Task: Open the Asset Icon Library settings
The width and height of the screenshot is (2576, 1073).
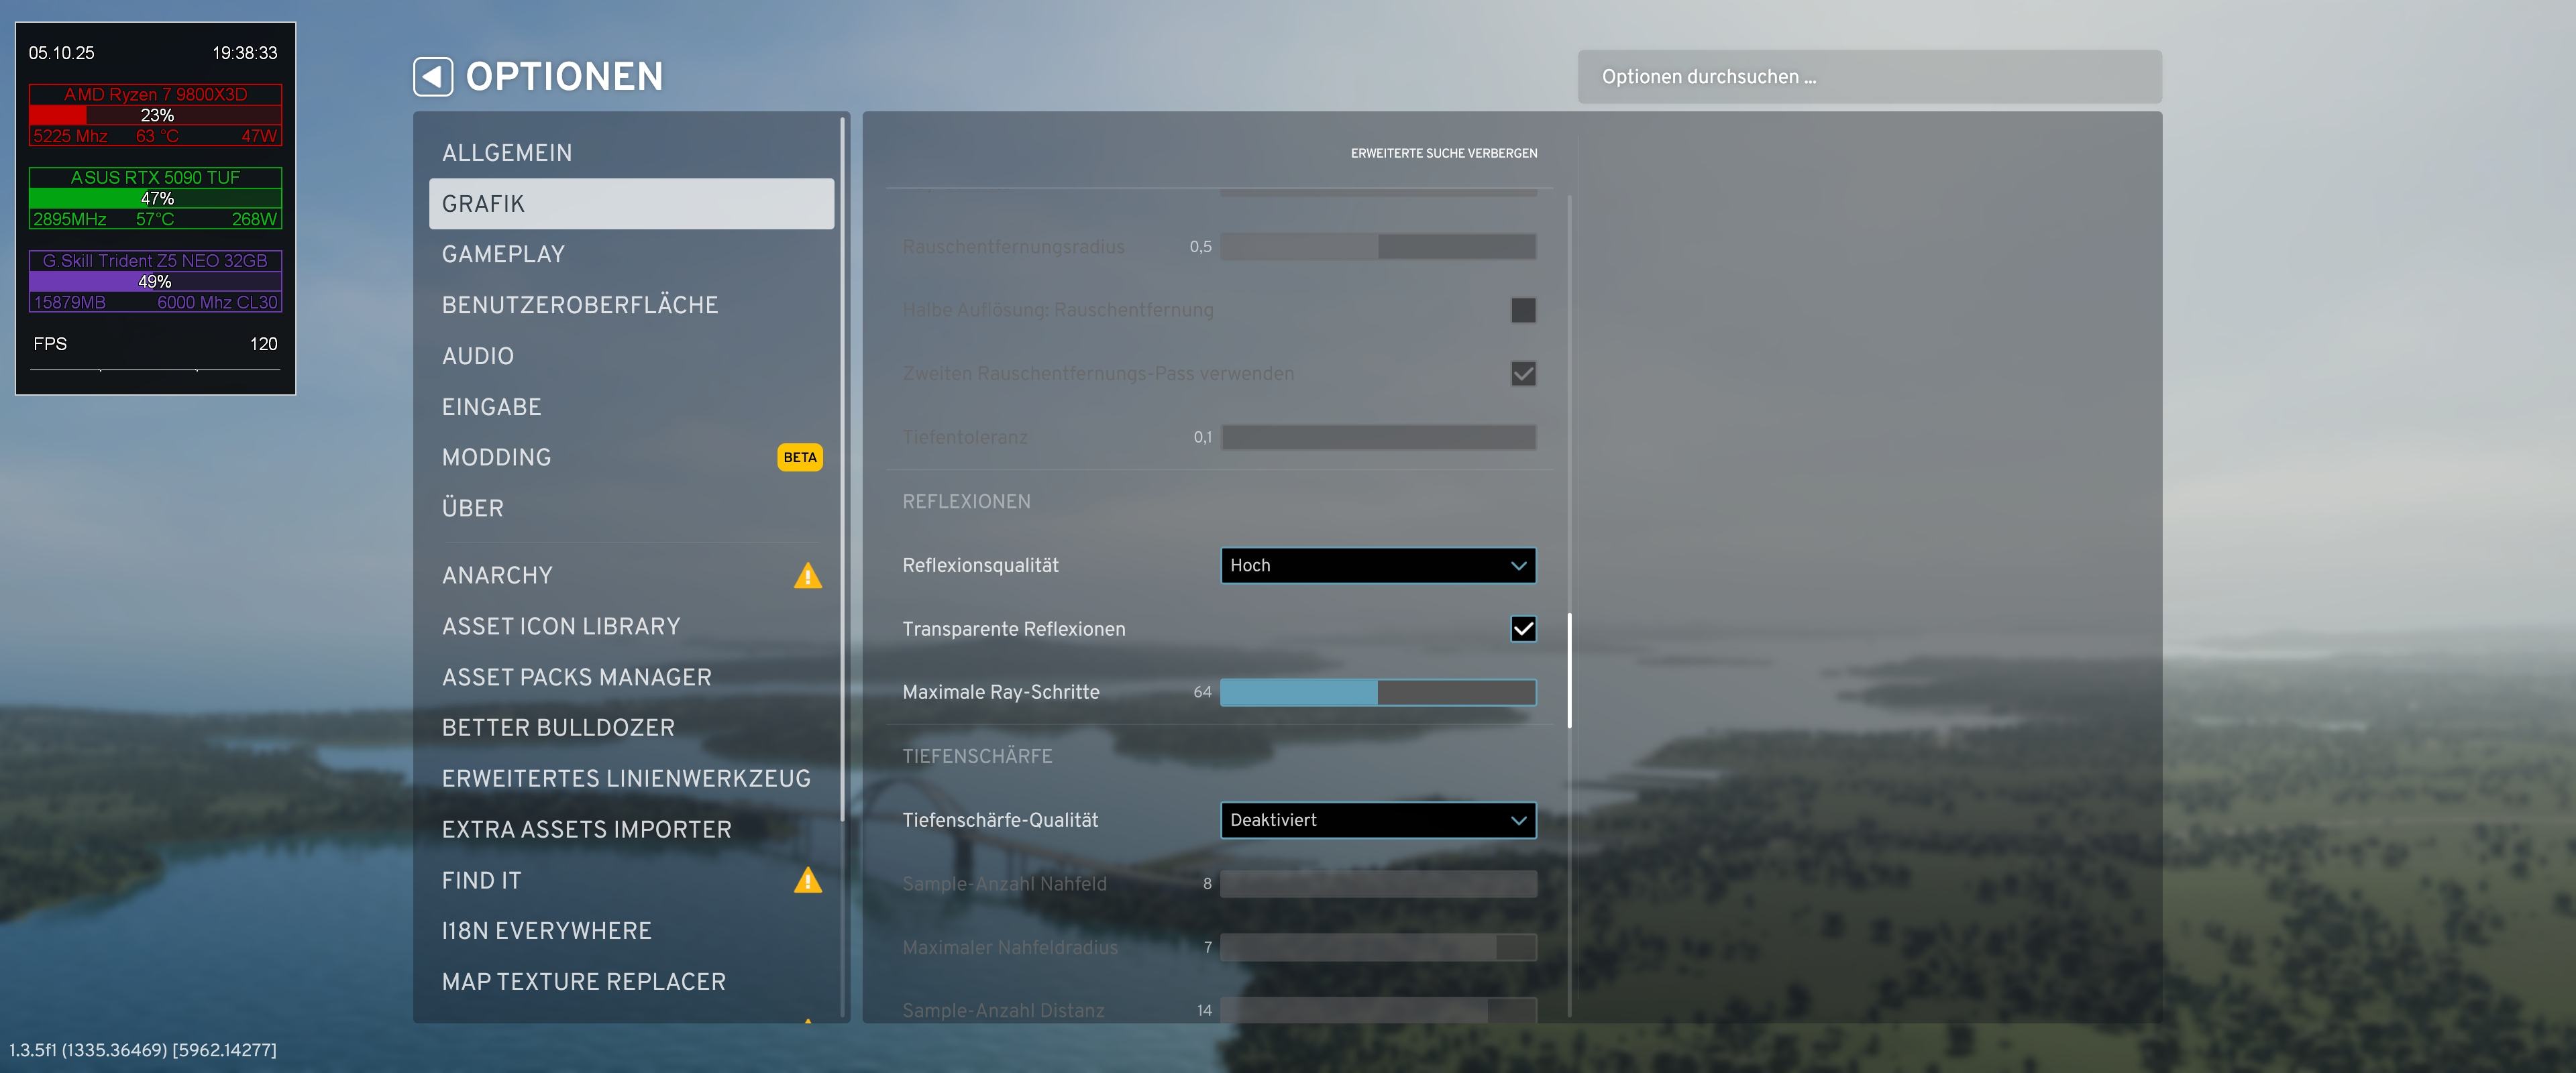Action: (561, 626)
